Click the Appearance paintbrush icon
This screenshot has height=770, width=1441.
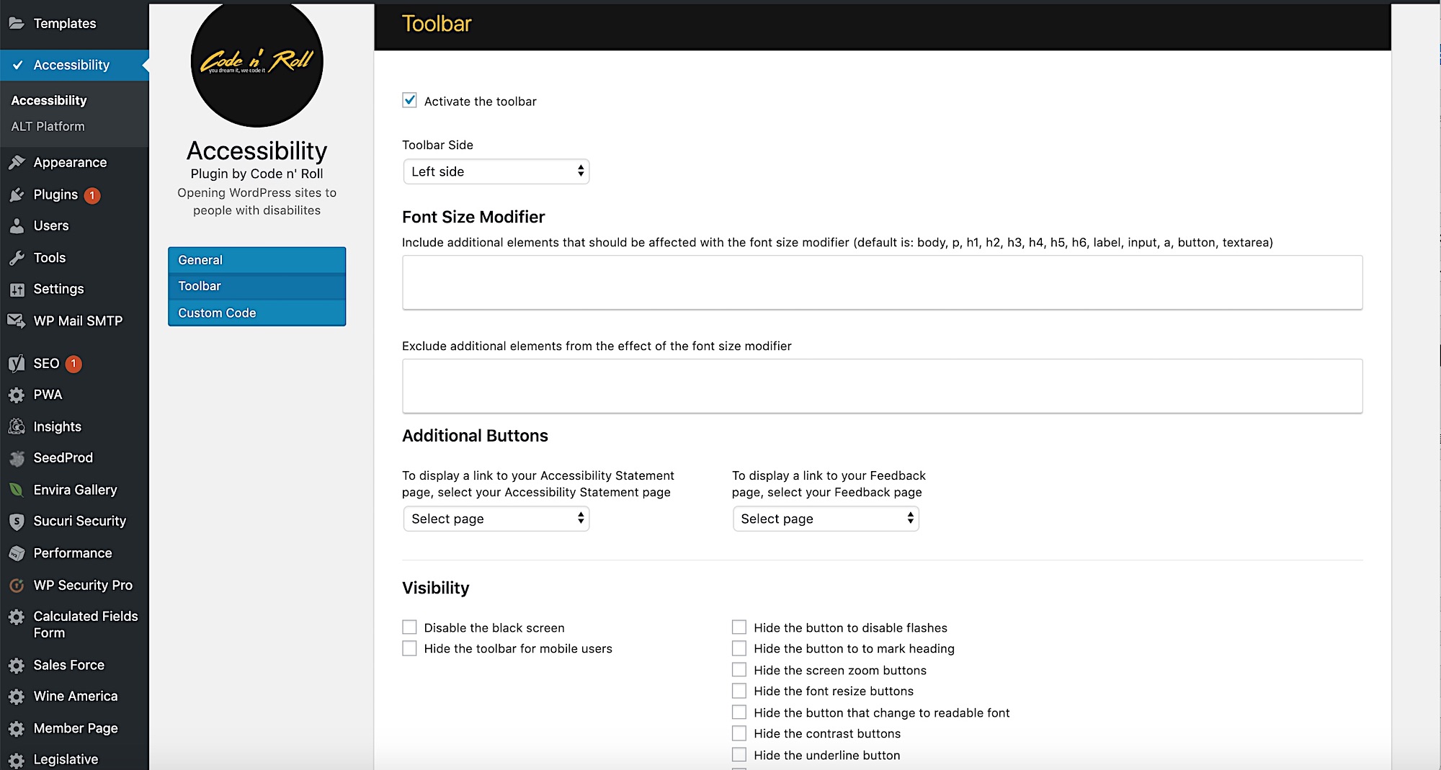17,163
